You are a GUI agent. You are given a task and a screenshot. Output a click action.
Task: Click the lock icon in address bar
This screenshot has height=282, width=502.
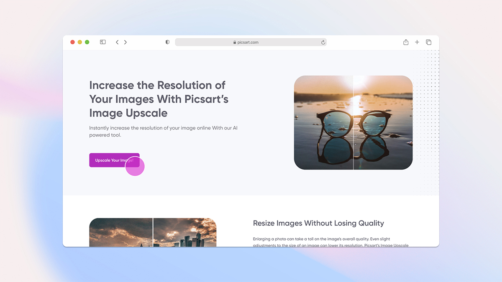[235, 42]
